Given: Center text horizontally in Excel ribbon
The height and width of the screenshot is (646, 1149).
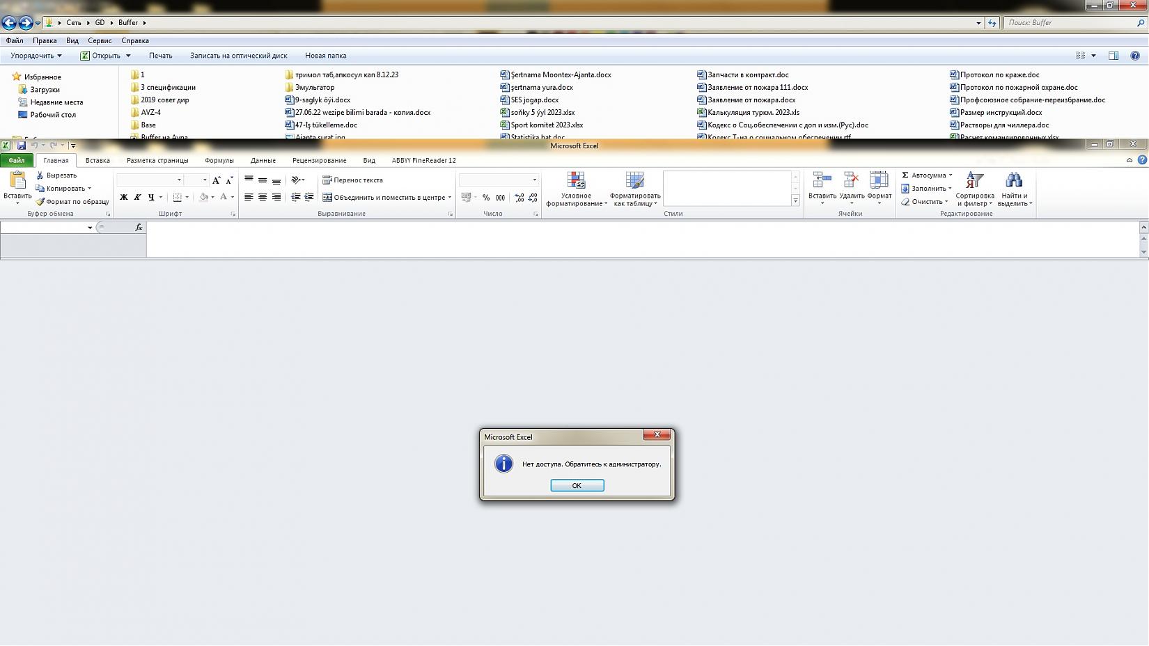Looking at the screenshot, I should (263, 198).
